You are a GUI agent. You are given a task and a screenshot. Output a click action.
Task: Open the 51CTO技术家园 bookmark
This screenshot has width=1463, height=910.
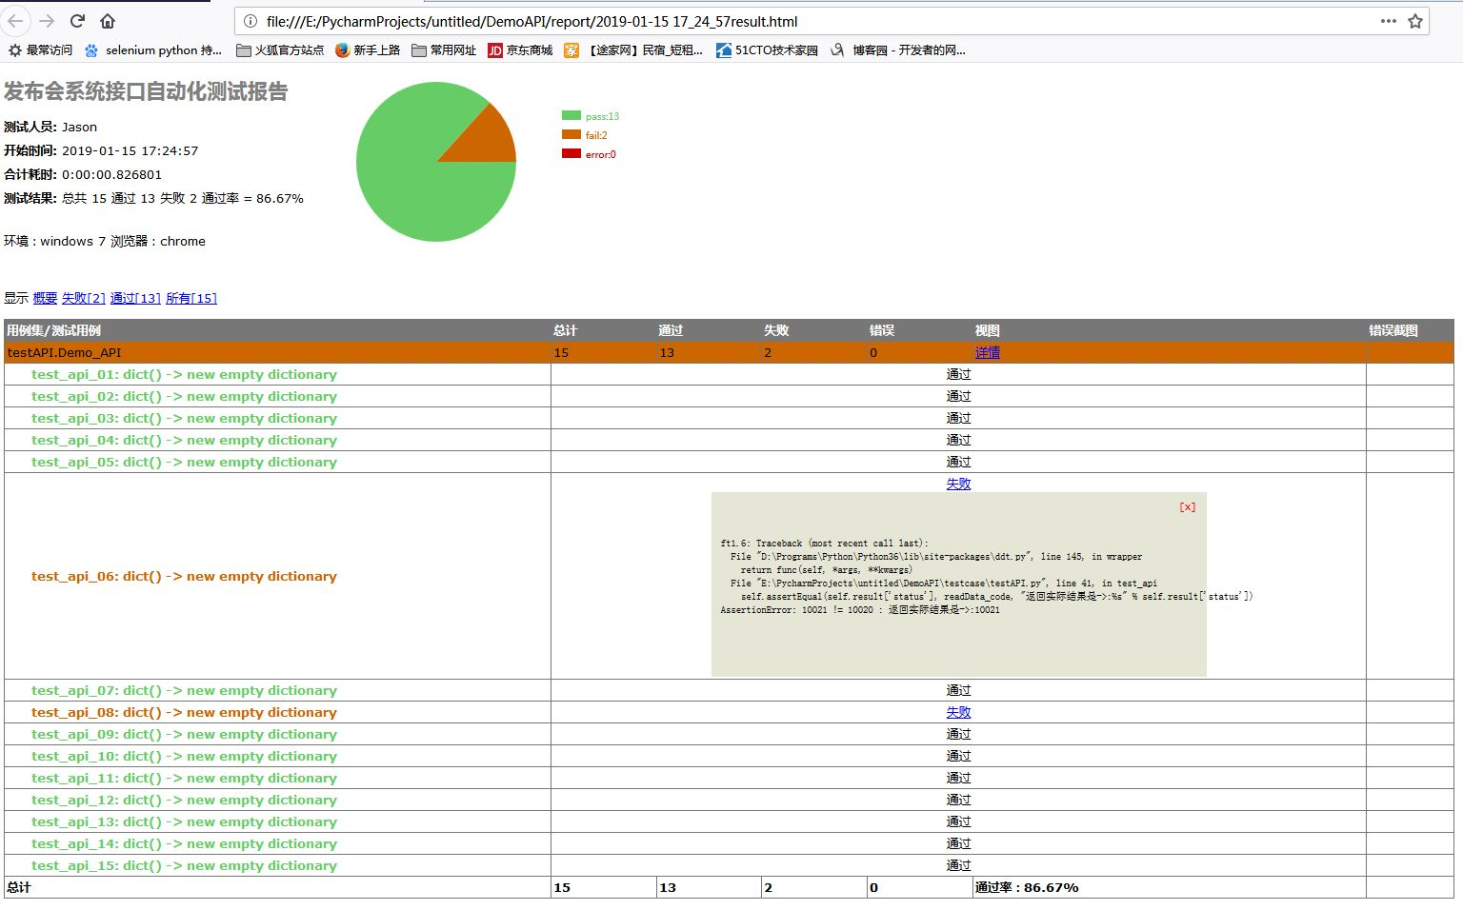767,50
